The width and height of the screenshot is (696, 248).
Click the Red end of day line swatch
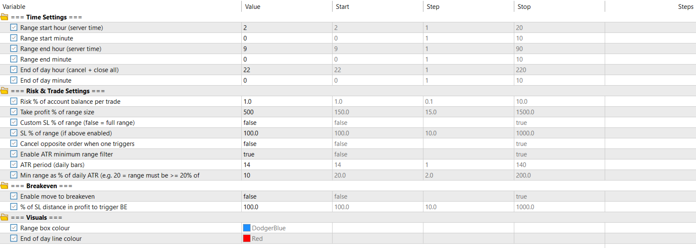click(247, 239)
